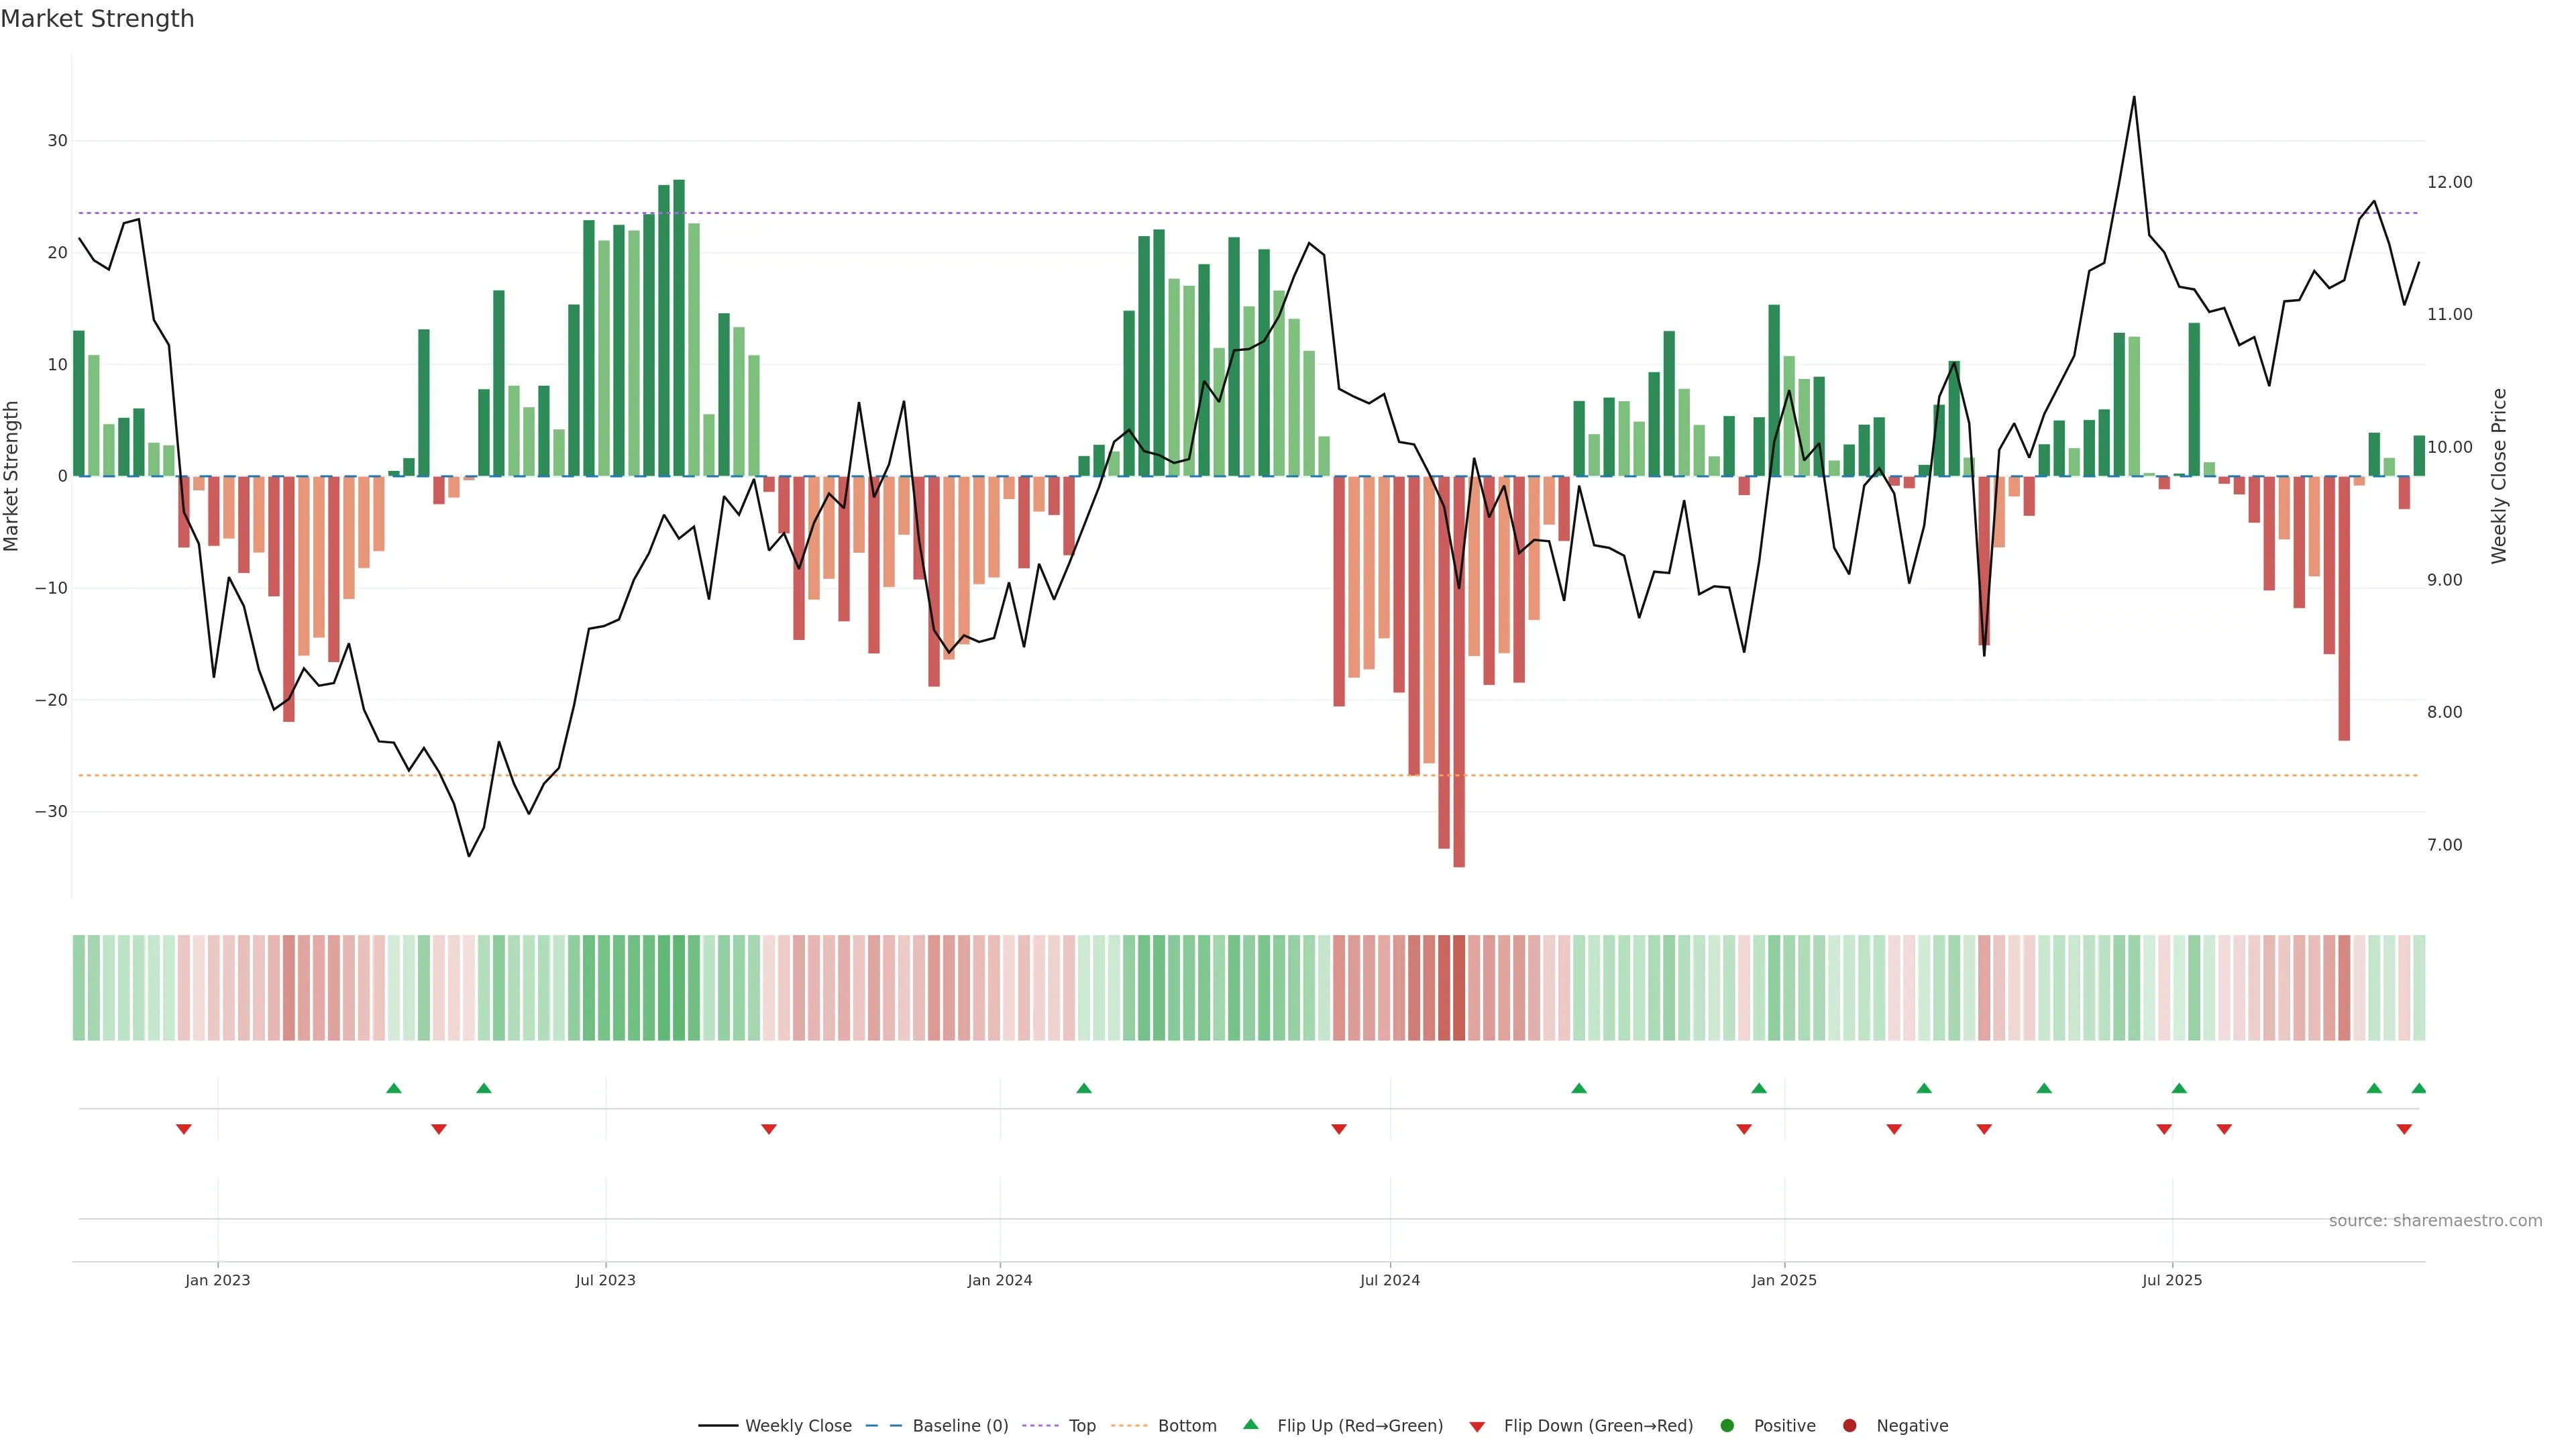Viewport: 2576px width, 1449px height.
Task: Click the green flip-up marker right of Jan 2024
Action: pyautogui.click(x=1084, y=1088)
